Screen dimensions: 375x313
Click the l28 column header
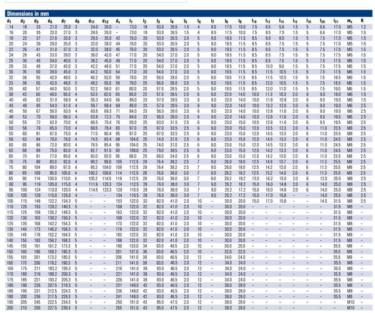(x=322, y=22)
